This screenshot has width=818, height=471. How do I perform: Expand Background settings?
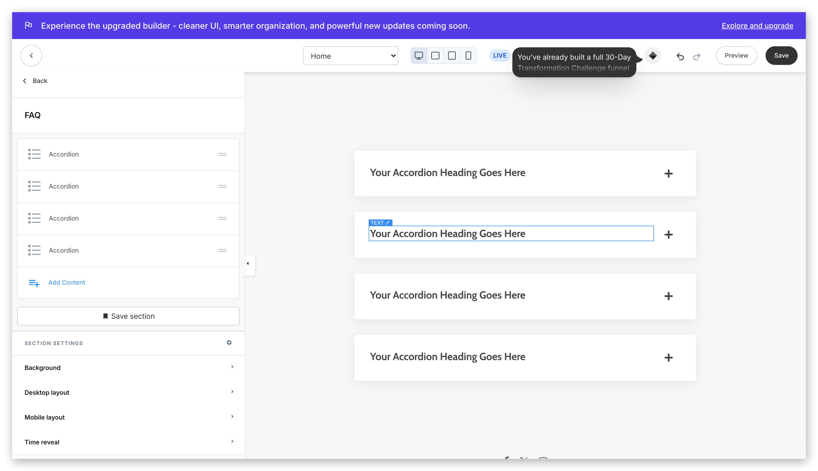point(128,368)
